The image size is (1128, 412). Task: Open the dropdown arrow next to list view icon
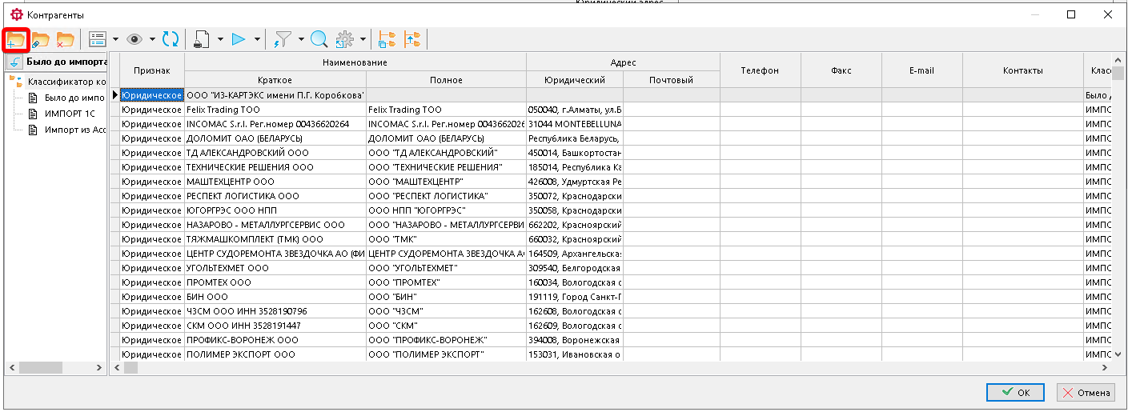click(x=115, y=39)
